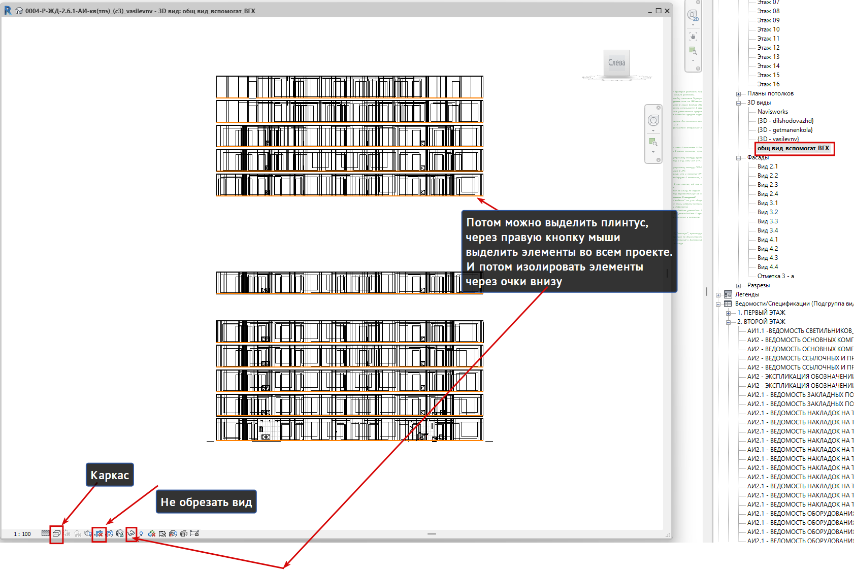
Task: Open elevation Вид 2.4
Action: click(x=767, y=194)
